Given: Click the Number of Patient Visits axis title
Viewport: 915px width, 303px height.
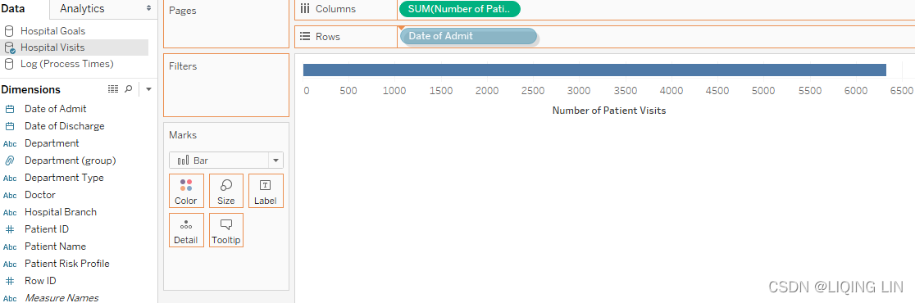Looking at the screenshot, I should tap(609, 110).
